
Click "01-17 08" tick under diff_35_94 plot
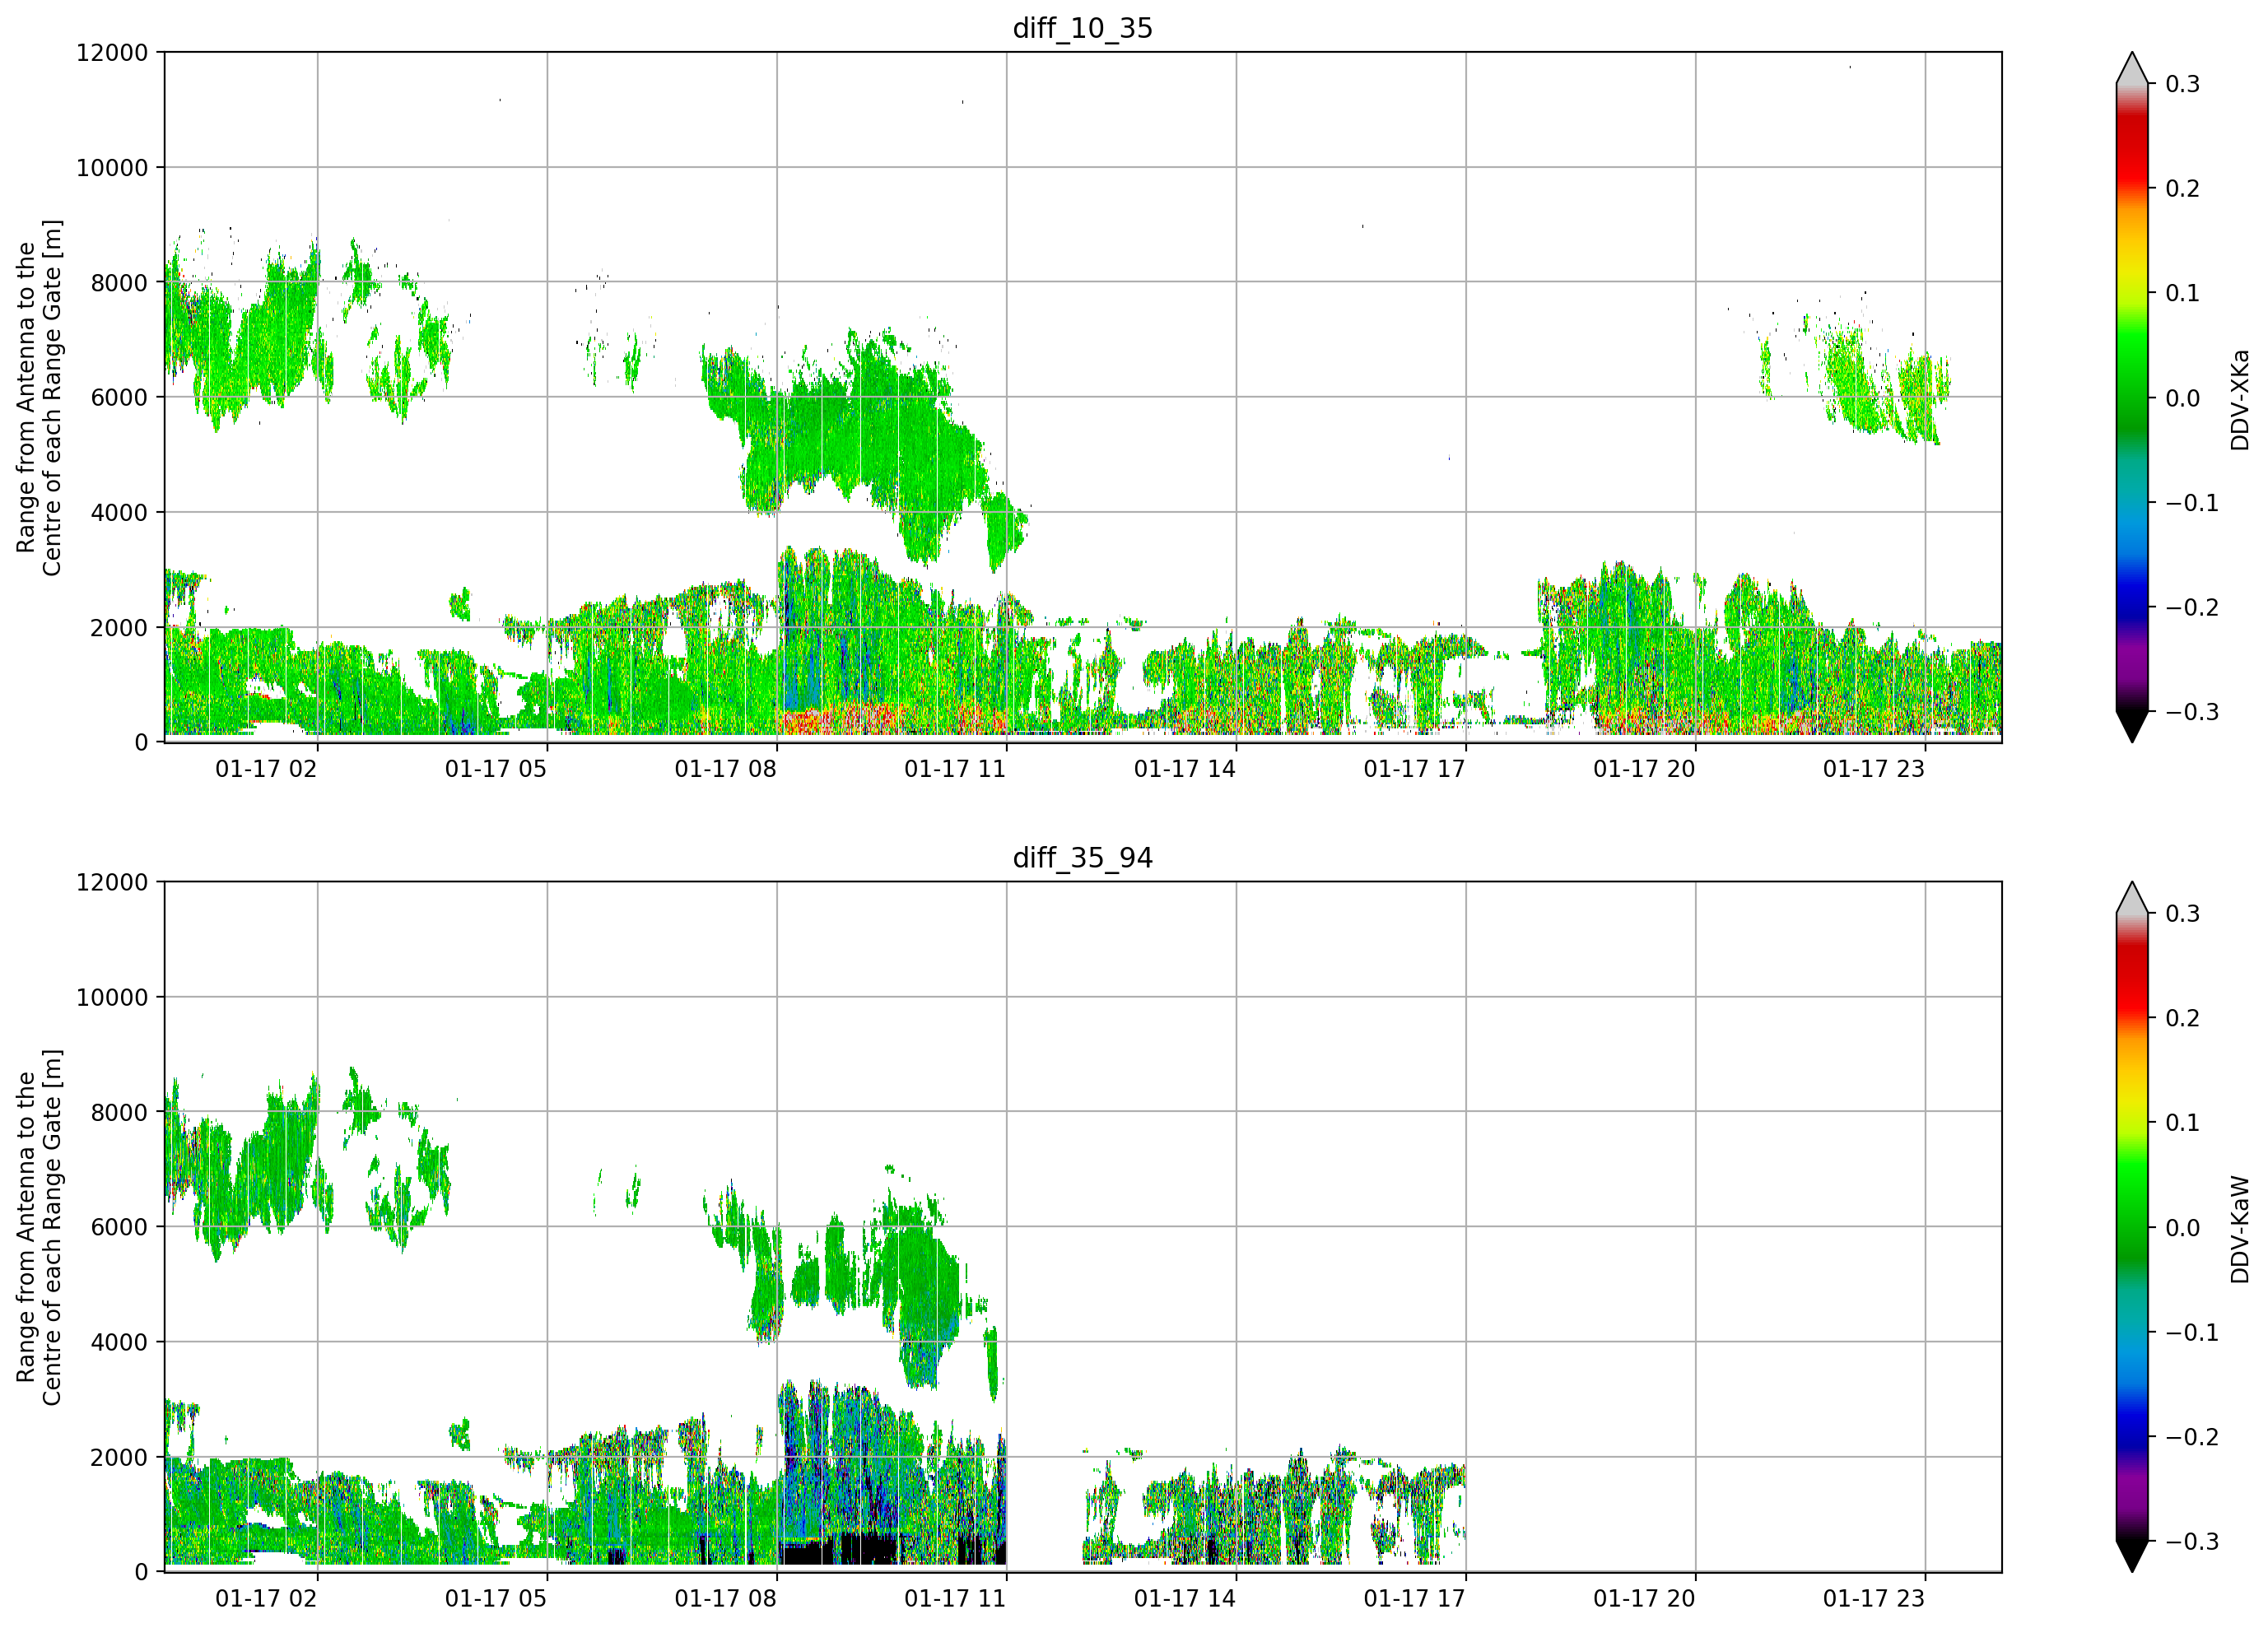725,1599
